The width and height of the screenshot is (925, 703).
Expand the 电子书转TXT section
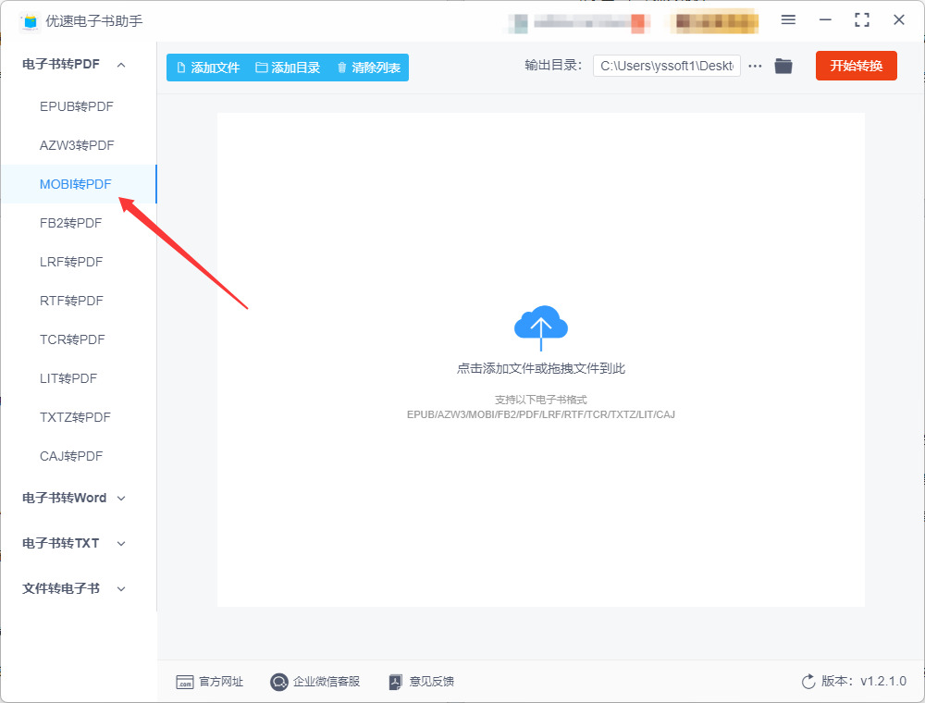[121, 544]
